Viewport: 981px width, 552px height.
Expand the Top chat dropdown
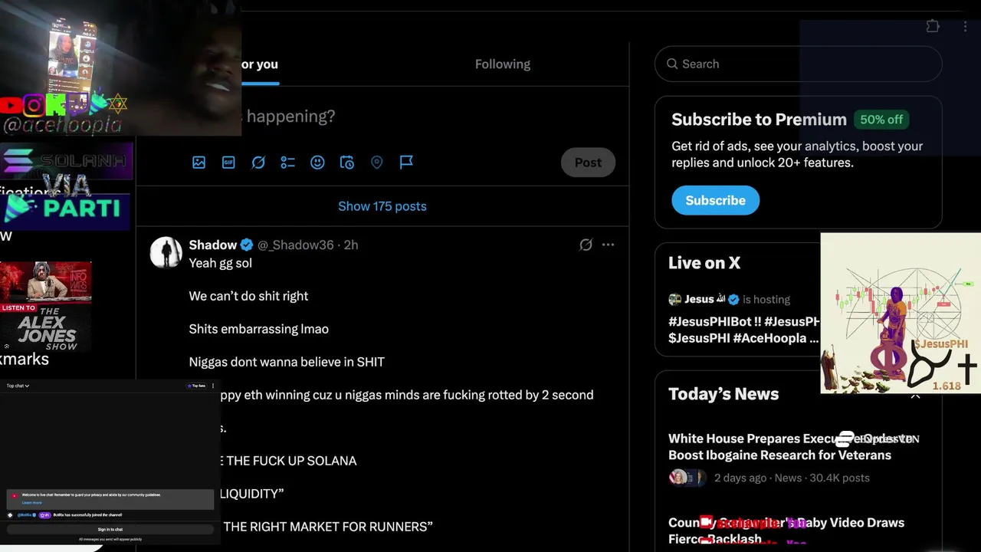click(18, 386)
